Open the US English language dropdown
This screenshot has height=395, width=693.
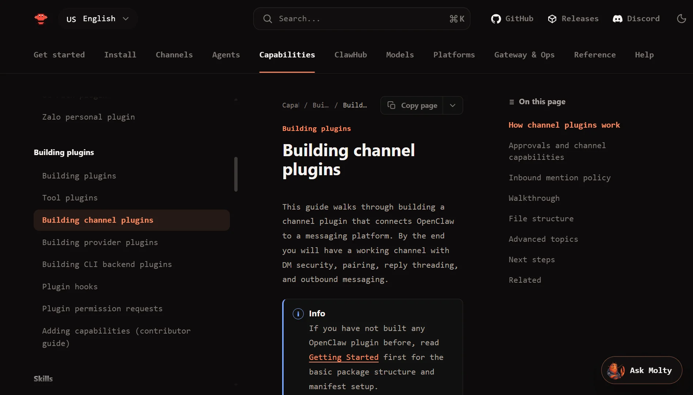[x=98, y=19]
